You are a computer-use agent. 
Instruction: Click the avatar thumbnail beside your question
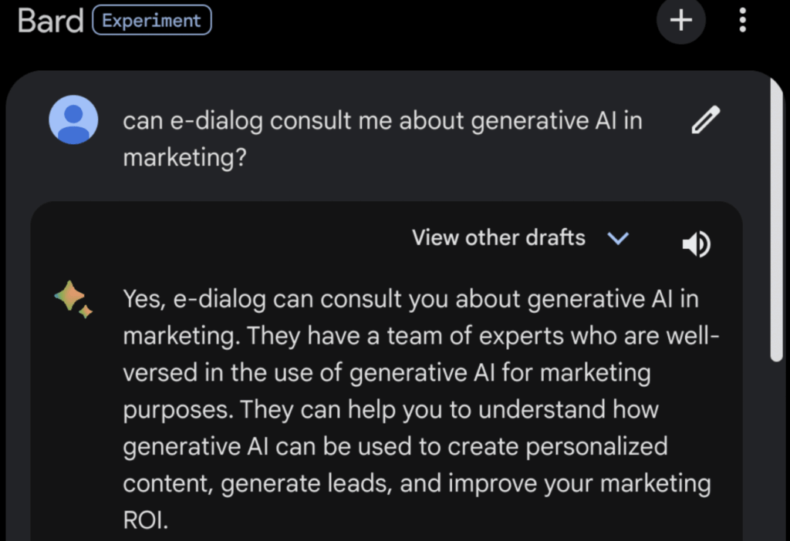(73, 119)
